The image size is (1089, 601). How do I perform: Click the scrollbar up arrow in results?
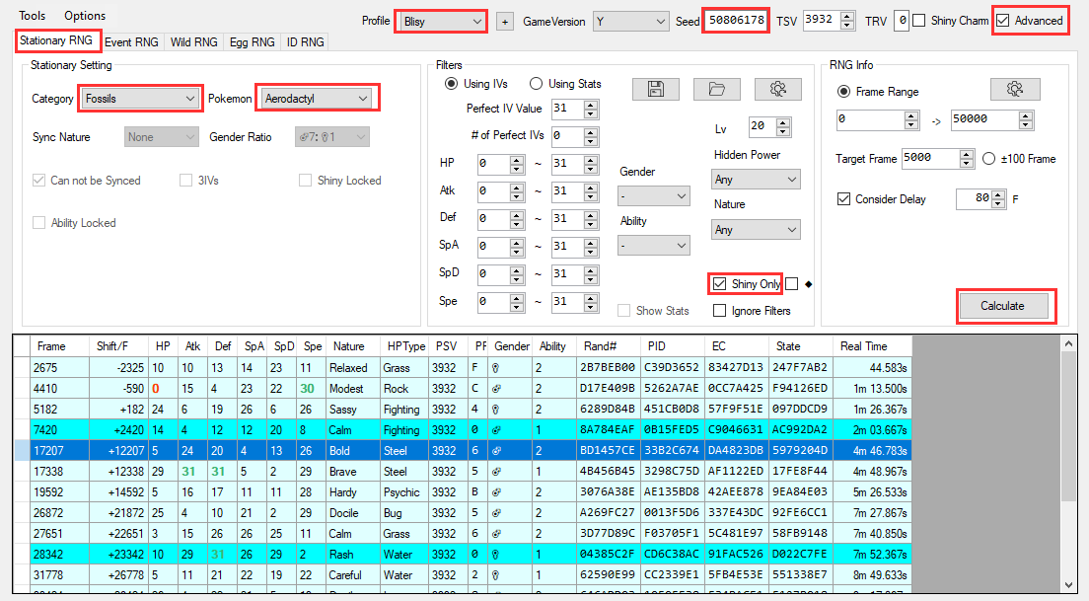click(1069, 344)
